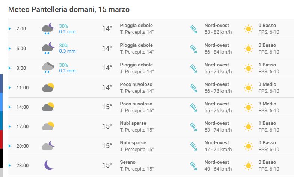Click the UV sun icon at 23:00

(x=249, y=166)
